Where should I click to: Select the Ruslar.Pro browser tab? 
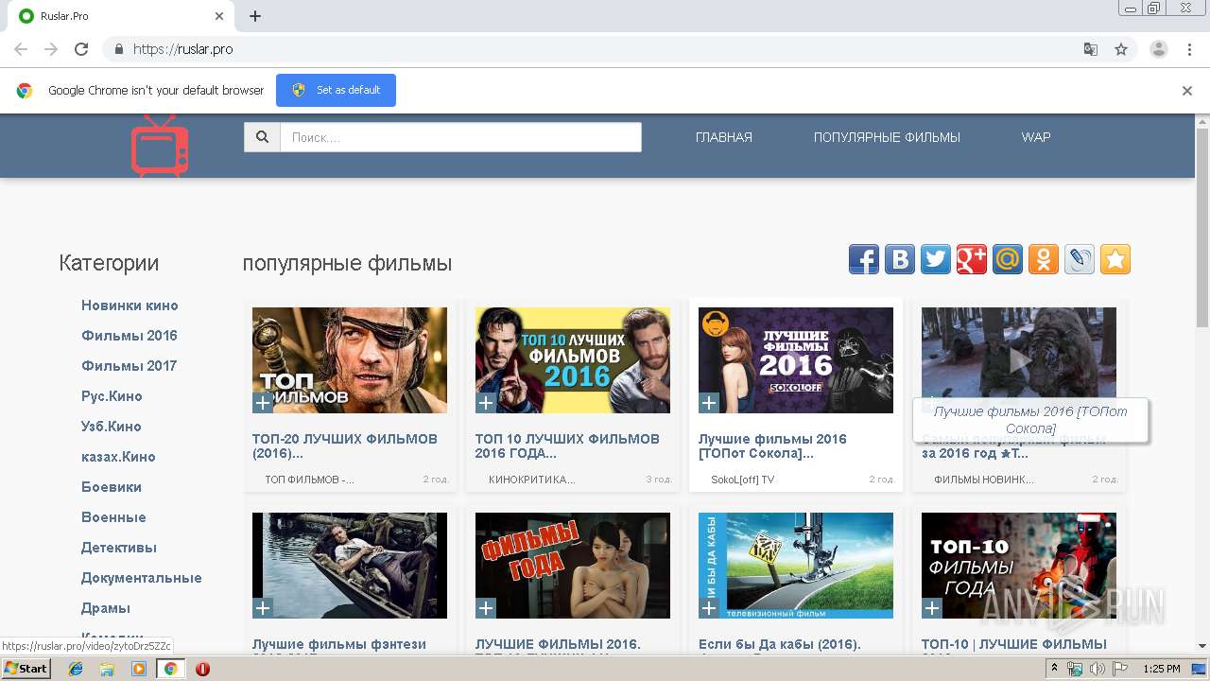119,16
